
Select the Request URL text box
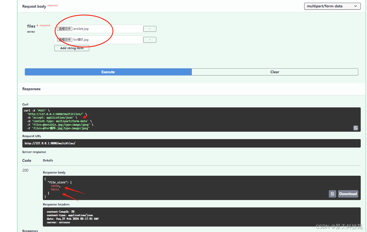coord(192,143)
